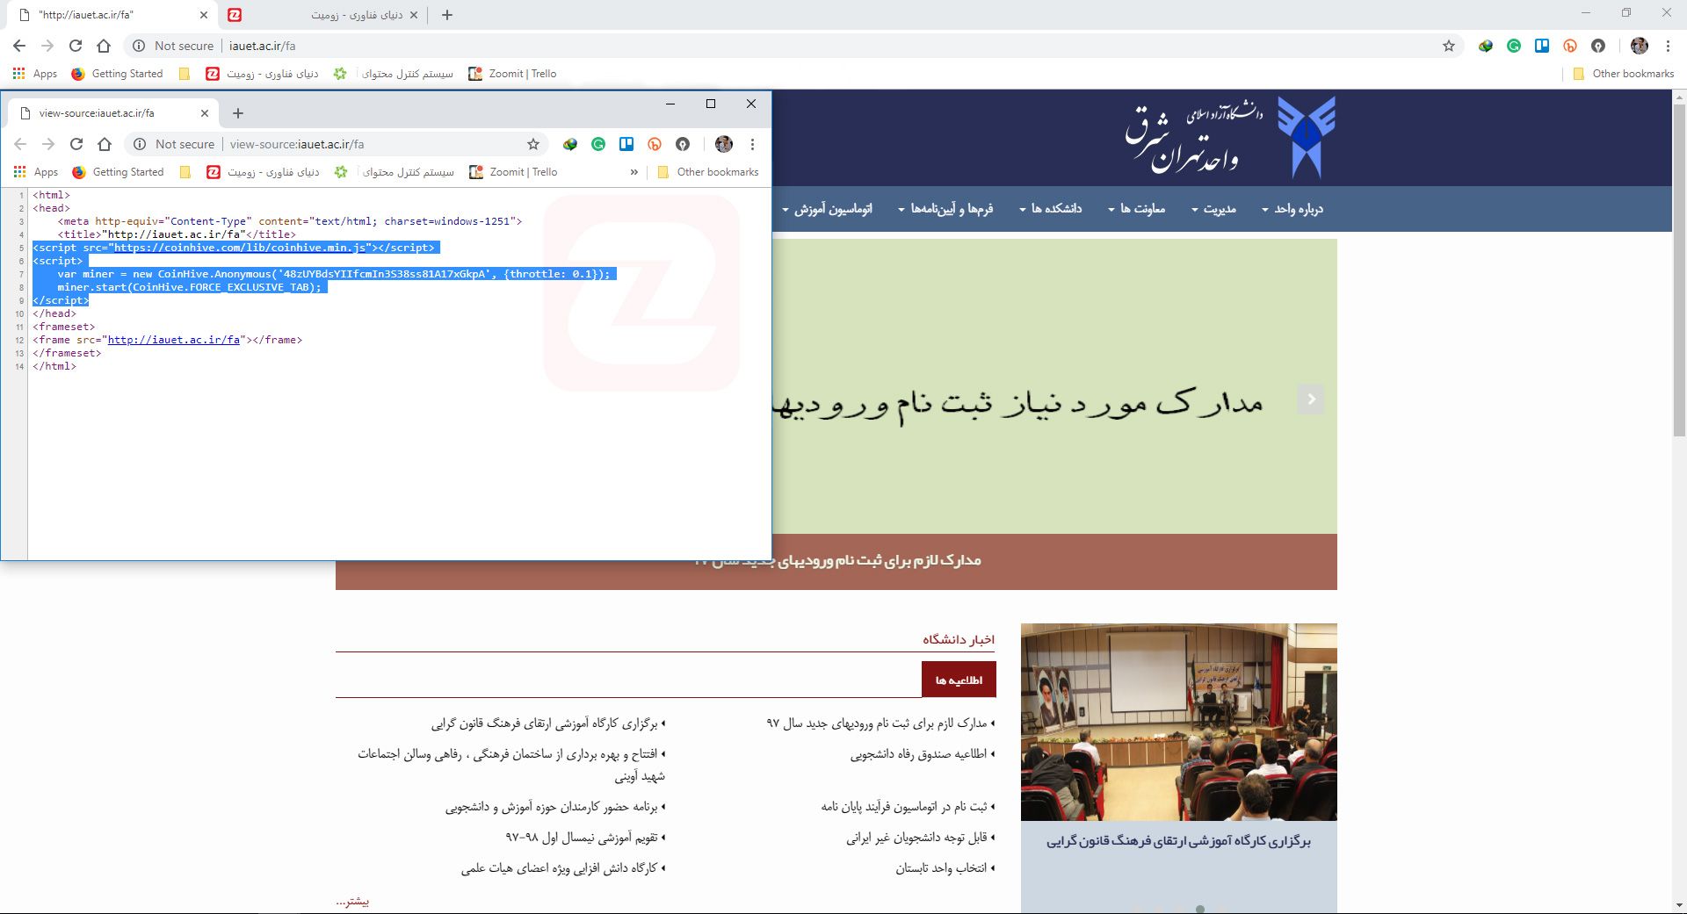Expand hidden bookmarks chevron in view-source window
This screenshot has height=914, width=1687.
point(634,172)
